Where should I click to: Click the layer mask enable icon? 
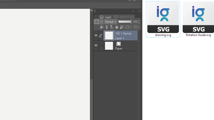coord(128,27)
